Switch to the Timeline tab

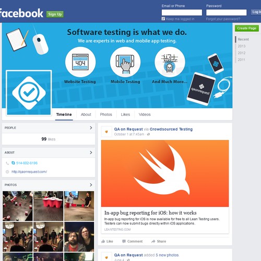[64, 114]
